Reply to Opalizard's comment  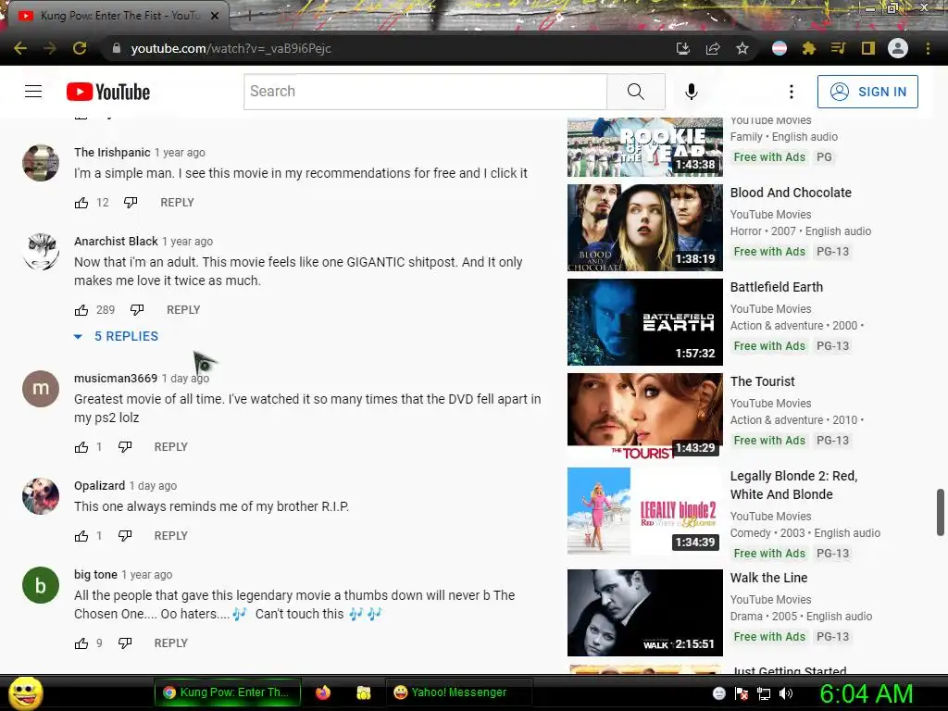click(171, 536)
